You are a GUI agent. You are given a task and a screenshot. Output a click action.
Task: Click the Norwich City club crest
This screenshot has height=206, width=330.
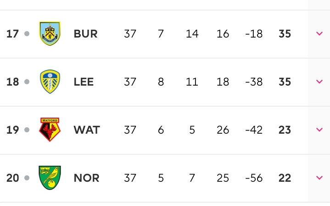[50, 178]
